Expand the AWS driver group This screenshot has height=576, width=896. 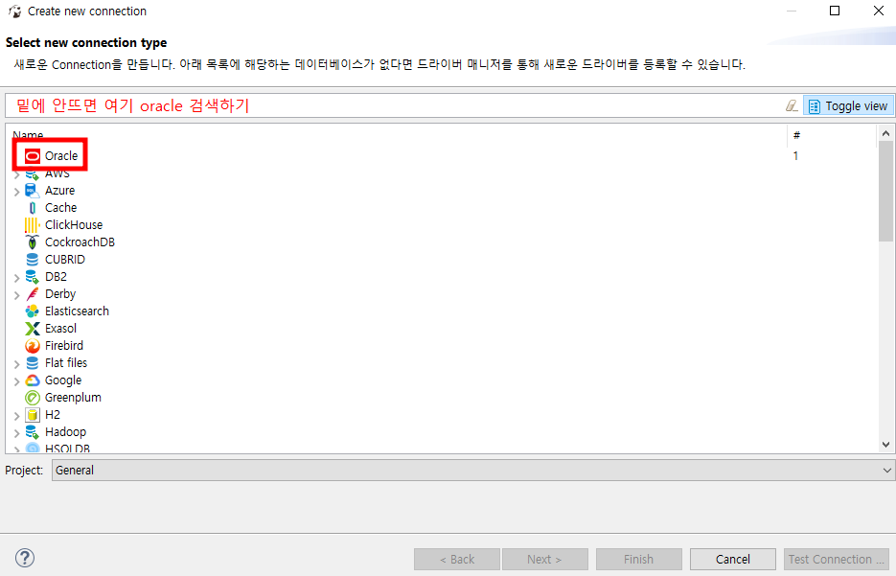[x=16, y=174]
